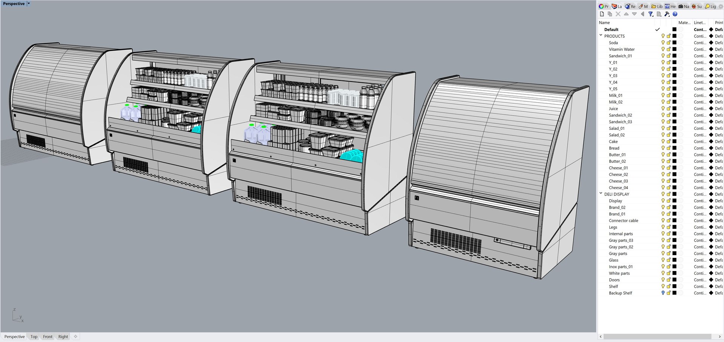The image size is (724, 342).
Task: Click the New Sublayer icon
Action: [610, 14]
